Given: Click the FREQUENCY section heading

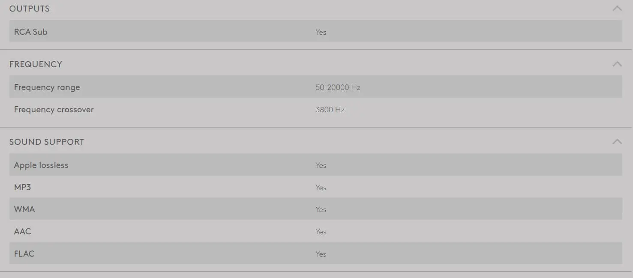Looking at the screenshot, I should 36,64.
